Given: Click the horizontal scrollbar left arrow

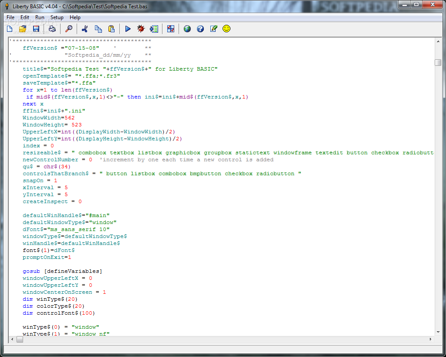Looking at the screenshot, I should pos(12,340).
